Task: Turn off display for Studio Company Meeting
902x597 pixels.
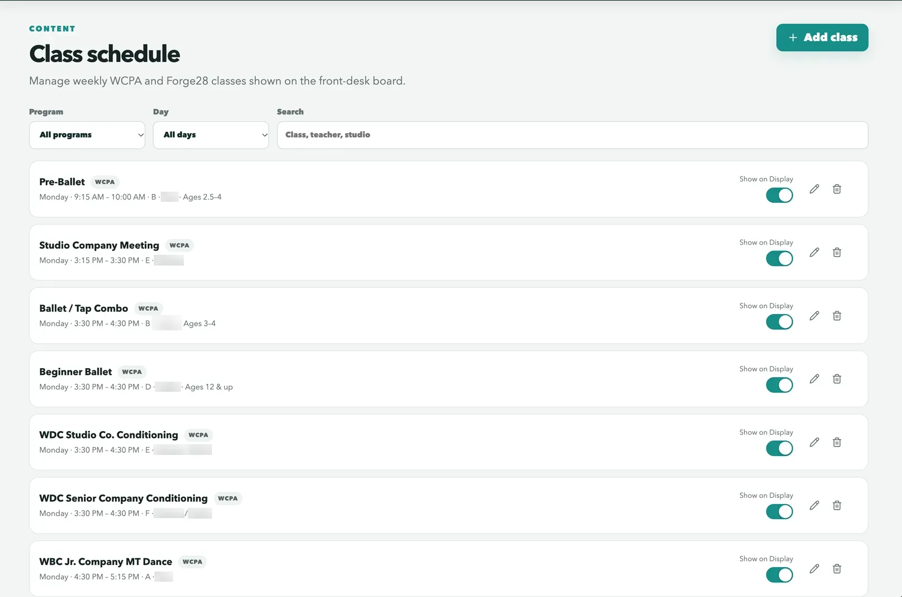Action: (x=779, y=258)
